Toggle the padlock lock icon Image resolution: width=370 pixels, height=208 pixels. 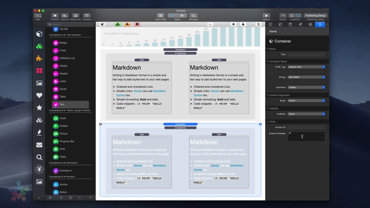click(x=243, y=24)
